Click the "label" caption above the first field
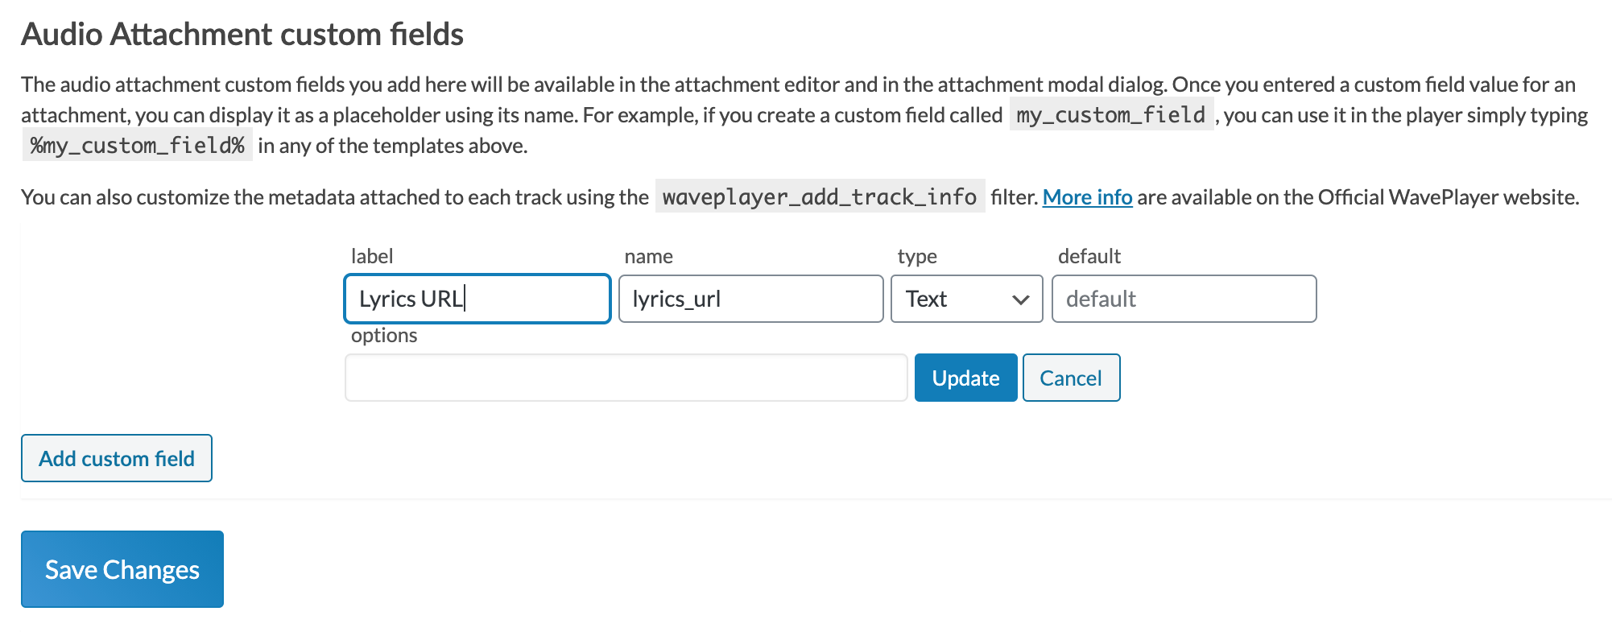1612x632 pixels. coord(372,256)
